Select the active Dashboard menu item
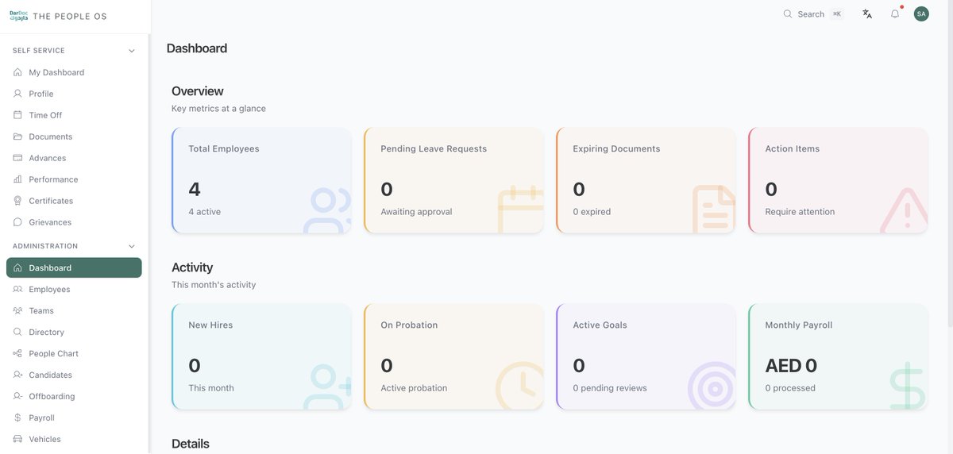Viewport: 953px width, 454px height. click(74, 268)
